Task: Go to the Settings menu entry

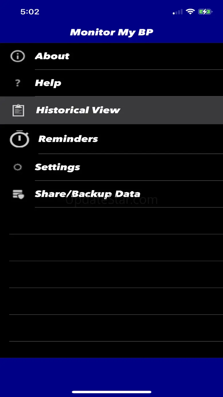Action: point(57,167)
